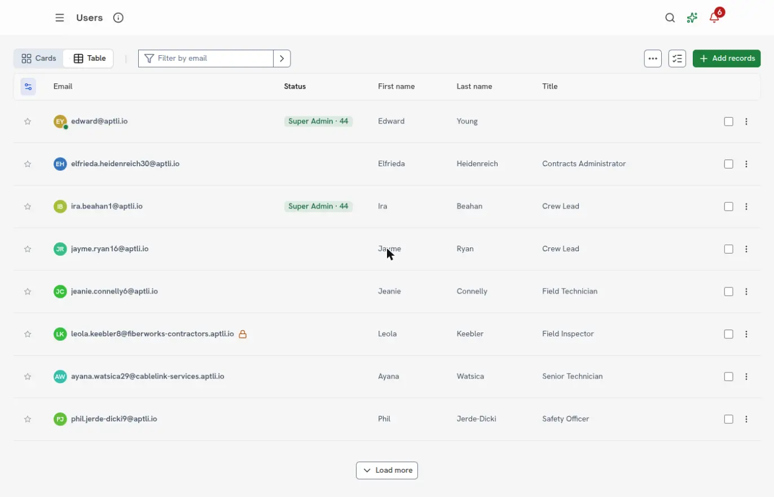Click the Contracts Administrator title cell
Screen dimensions: 774x497
click(x=584, y=164)
